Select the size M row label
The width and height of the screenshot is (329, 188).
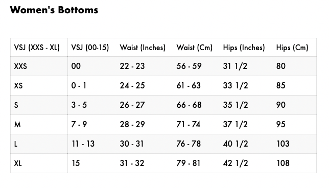click(17, 125)
